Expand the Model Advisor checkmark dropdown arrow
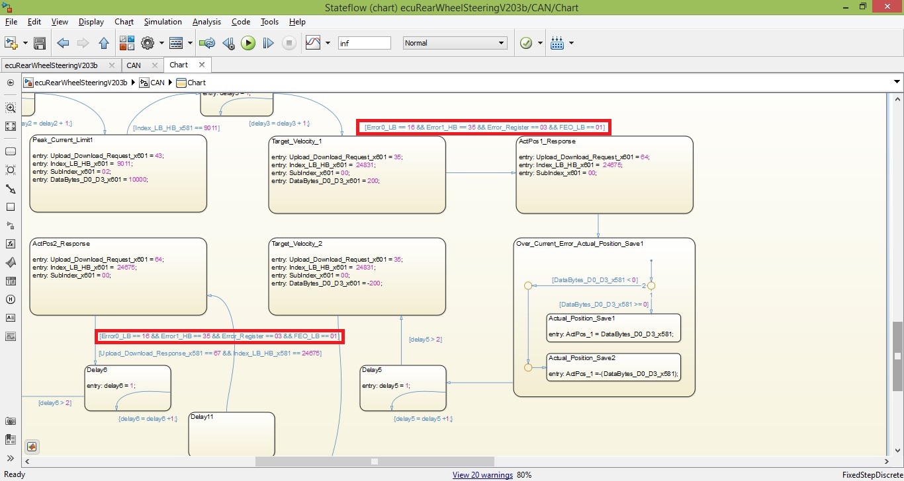 click(540, 43)
